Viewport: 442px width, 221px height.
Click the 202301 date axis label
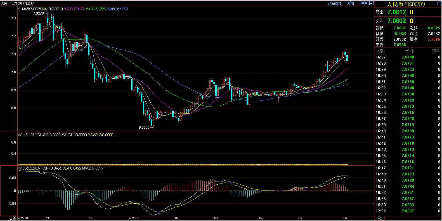coord(134,218)
